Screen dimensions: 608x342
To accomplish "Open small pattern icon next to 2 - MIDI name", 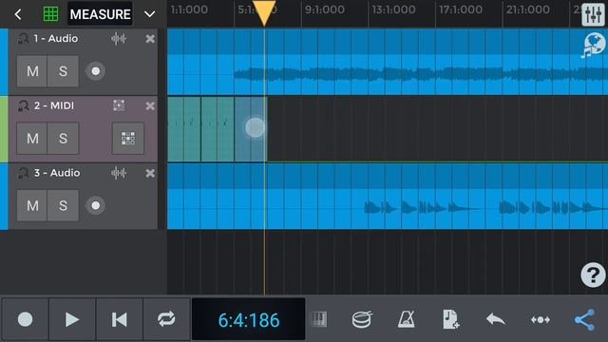I will 119,105.
